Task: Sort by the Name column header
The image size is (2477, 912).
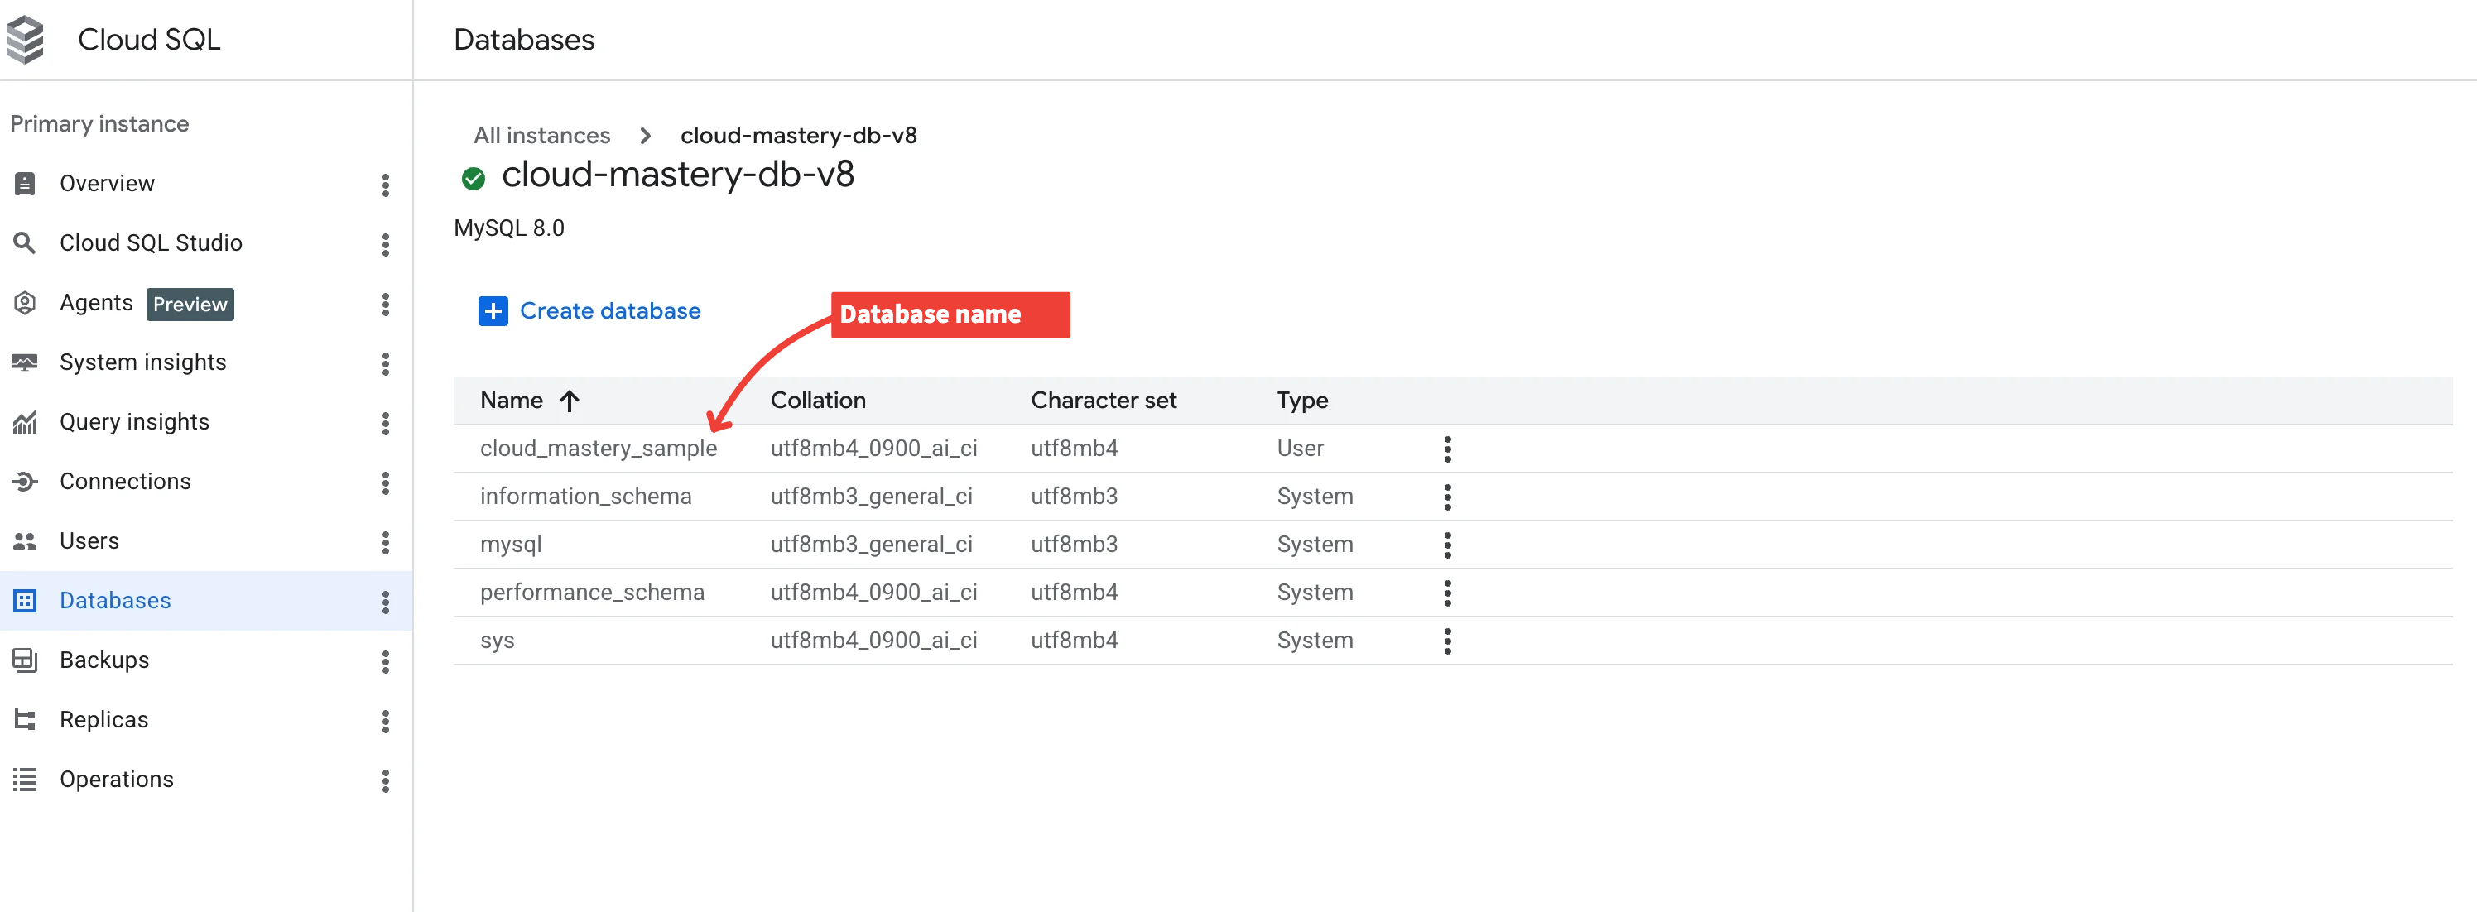Action: [x=512, y=401]
